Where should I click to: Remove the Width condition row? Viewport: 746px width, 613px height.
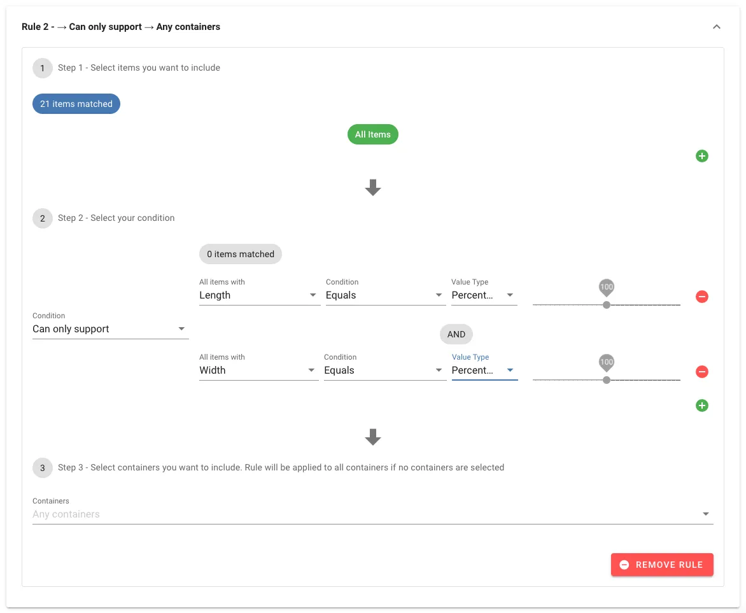pos(701,372)
